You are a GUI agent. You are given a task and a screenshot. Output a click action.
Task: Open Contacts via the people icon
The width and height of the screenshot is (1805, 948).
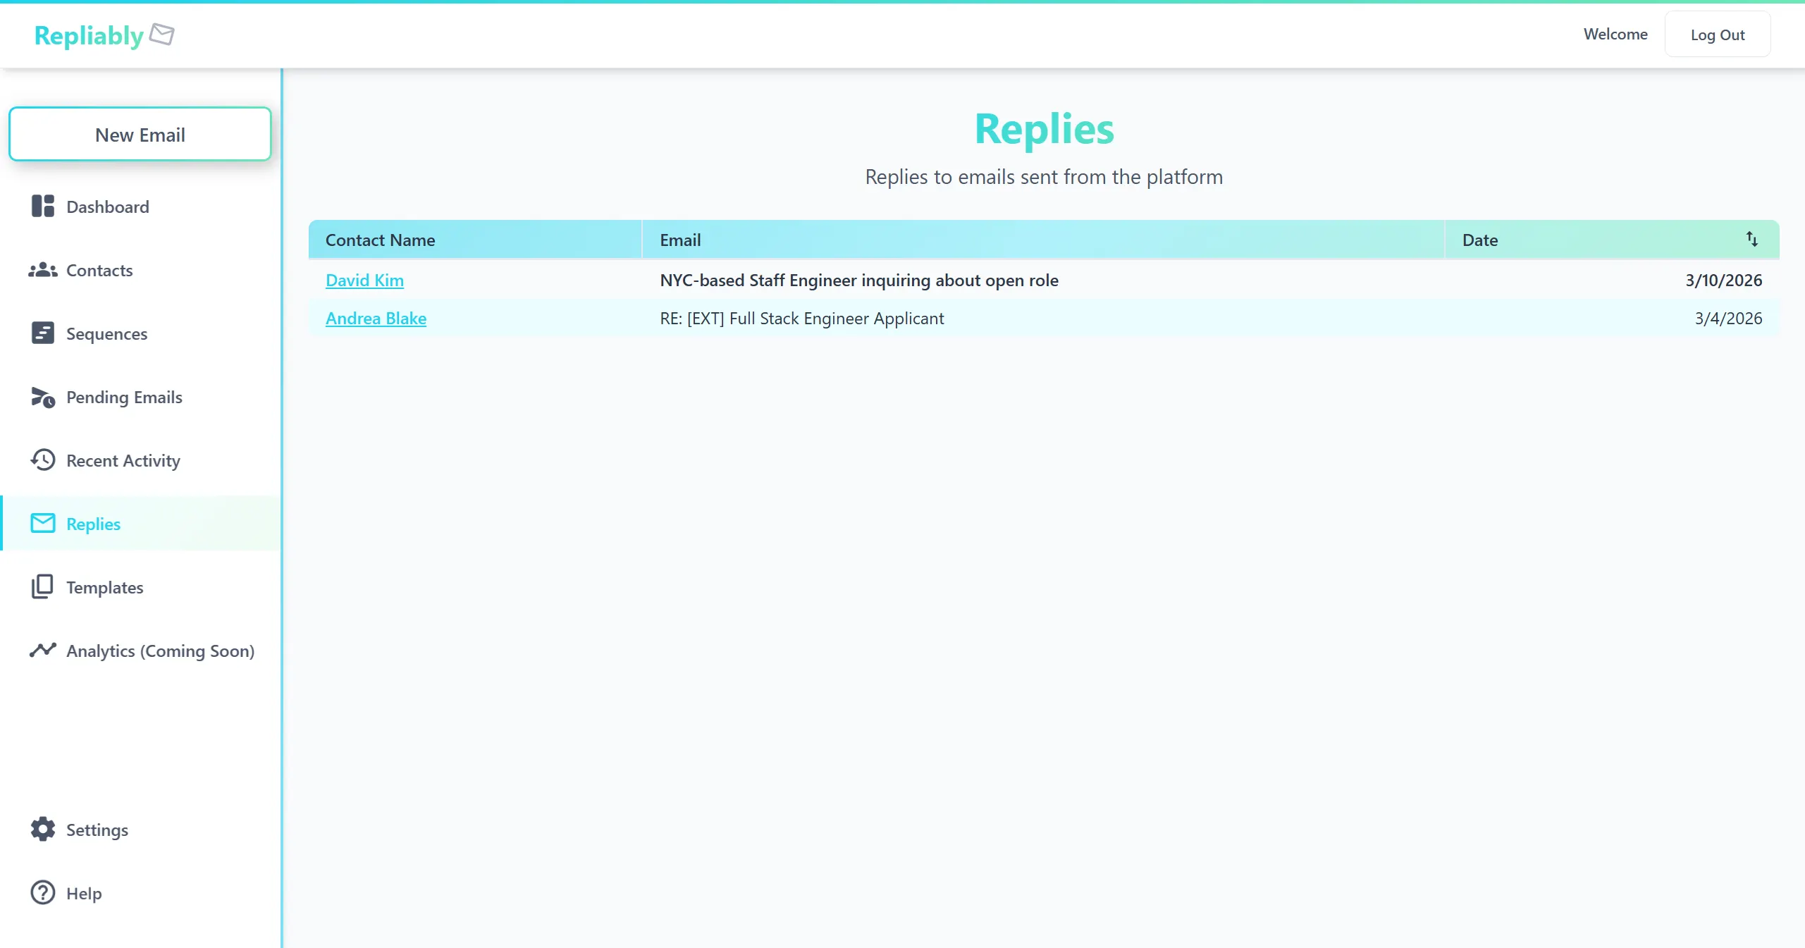pyautogui.click(x=42, y=270)
